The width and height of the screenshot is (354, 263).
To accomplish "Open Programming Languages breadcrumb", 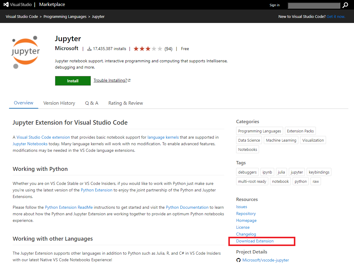I will tap(65, 16).
